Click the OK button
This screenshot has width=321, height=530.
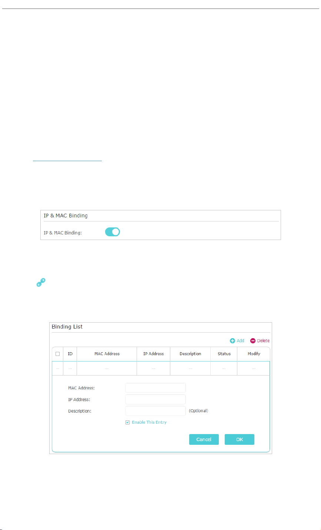tap(240, 439)
